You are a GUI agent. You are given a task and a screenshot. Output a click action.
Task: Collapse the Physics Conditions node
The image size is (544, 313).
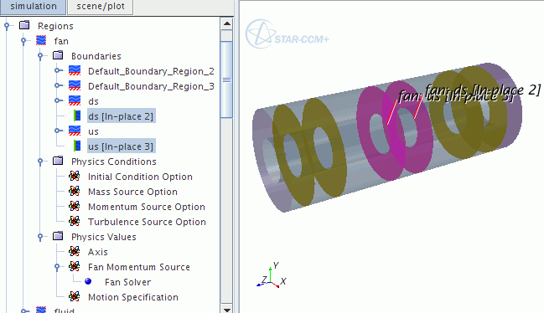(40, 161)
